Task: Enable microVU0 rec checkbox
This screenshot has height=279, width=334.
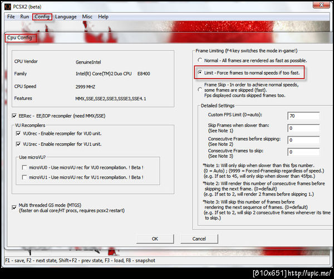Action: (24, 168)
